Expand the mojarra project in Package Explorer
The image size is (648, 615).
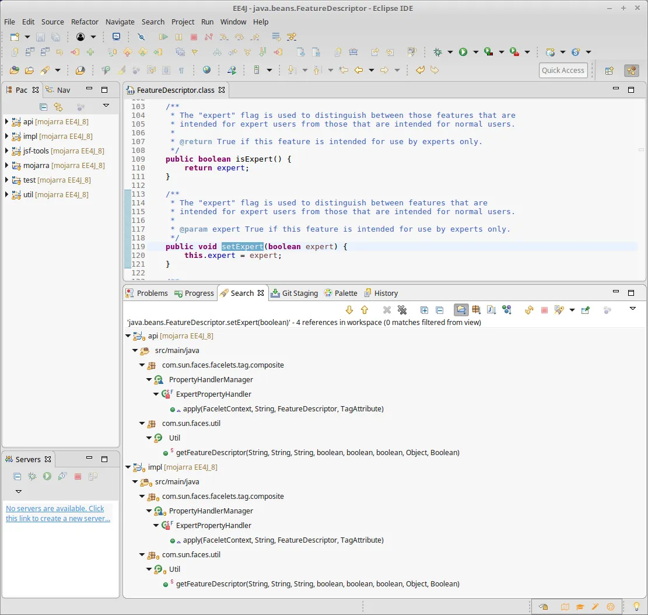(x=7, y=166)
